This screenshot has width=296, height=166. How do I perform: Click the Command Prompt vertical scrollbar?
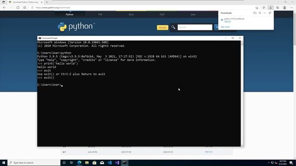pyautogui.click(x=242, y=93)
